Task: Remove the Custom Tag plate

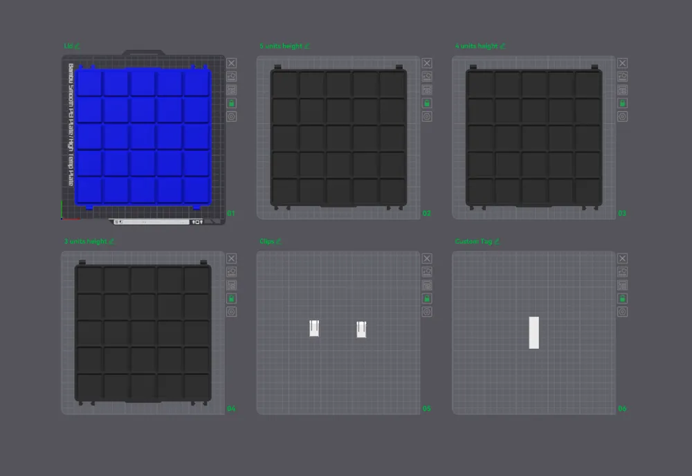Action: 622,259
